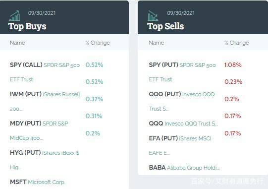Sort Top Buys by % Change column
Screen dimensions: 268x189
pos(98,43)
